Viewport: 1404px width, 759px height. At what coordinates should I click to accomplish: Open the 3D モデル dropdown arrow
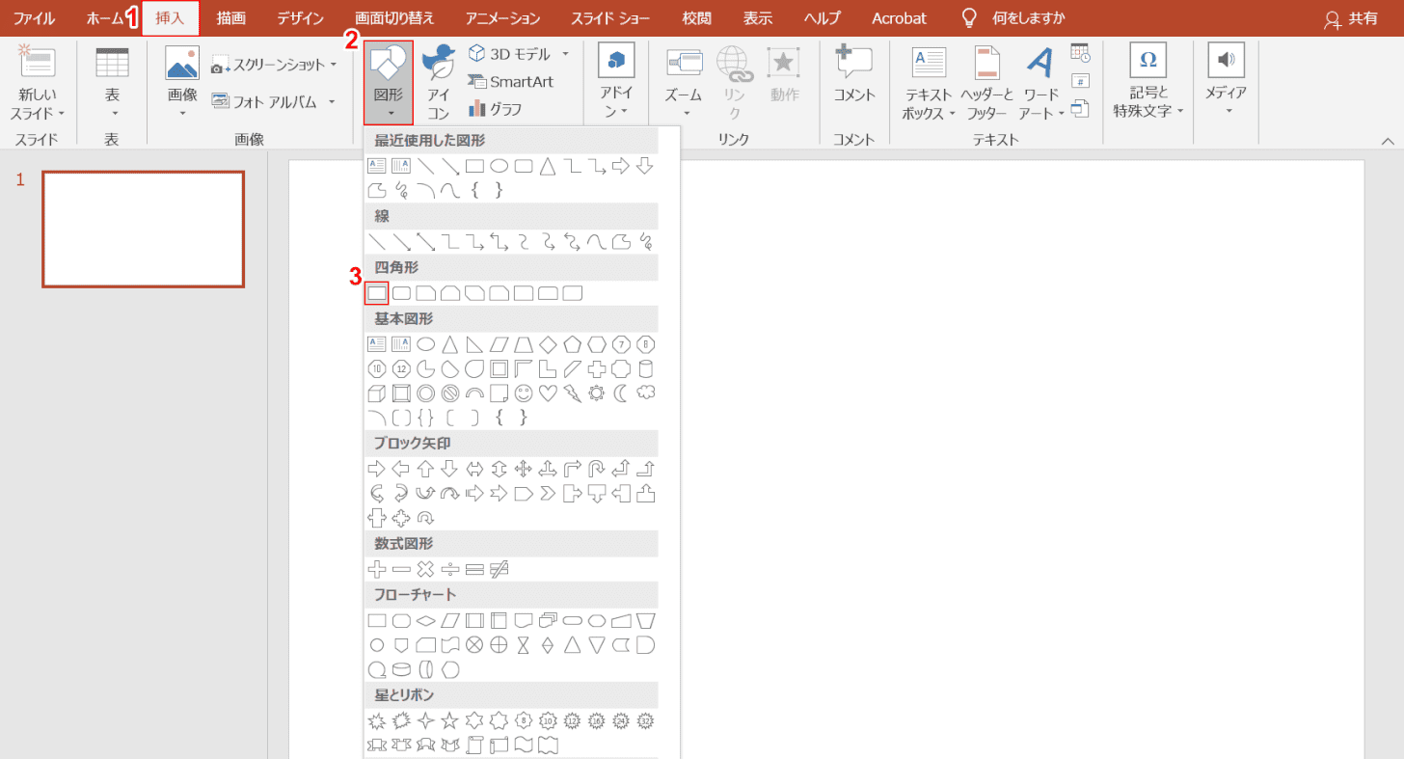(566, 54)
